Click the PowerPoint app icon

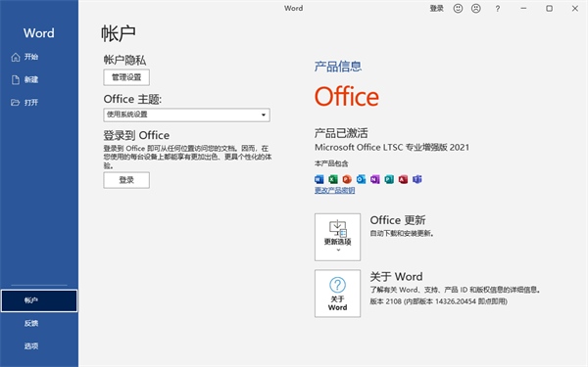pos(347,179)
